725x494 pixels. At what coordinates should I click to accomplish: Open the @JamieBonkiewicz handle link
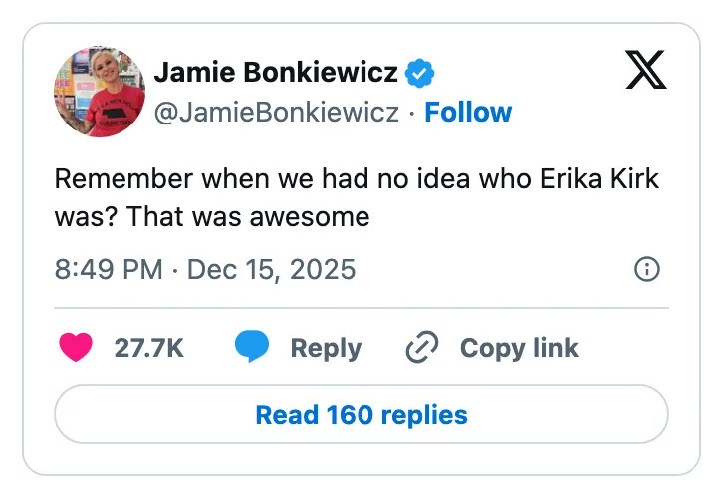(277, 112)
